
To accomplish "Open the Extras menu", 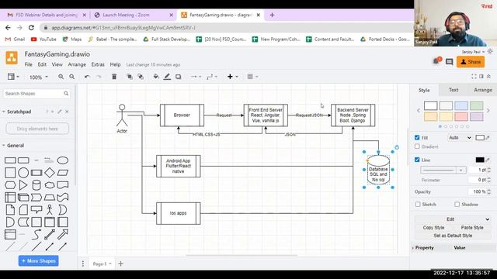I will click(x=98, y=64).
